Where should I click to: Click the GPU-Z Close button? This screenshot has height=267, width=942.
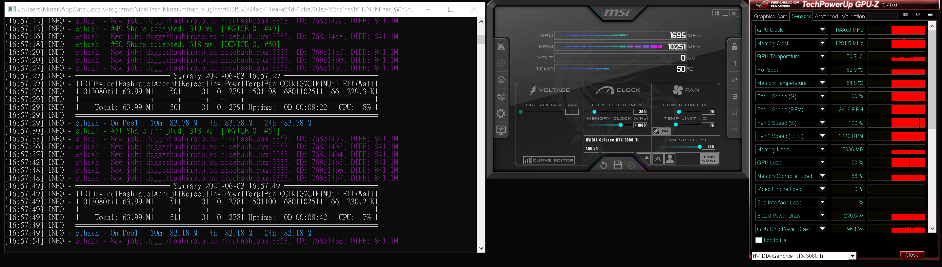point(912,255)
